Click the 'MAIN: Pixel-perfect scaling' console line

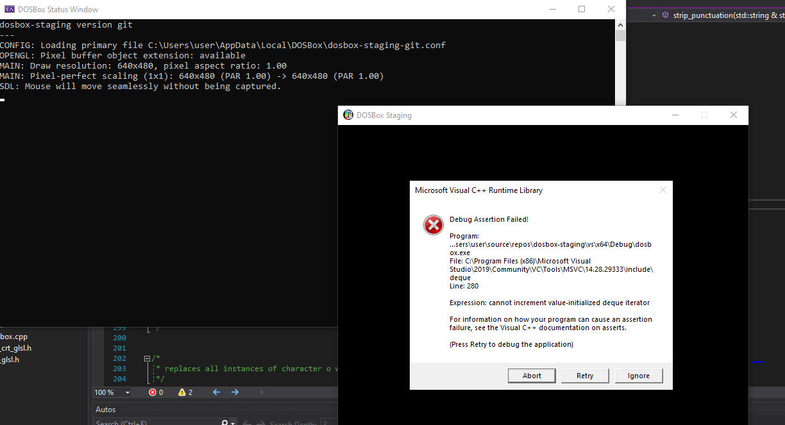(192, 76)
